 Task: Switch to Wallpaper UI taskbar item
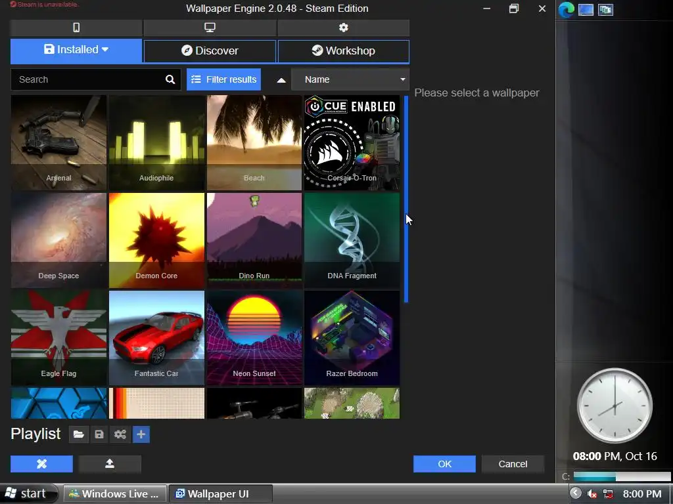click(220, 493)
